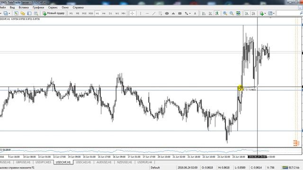Toggle Chart Shift
The image size is (303, 170).
253,13
